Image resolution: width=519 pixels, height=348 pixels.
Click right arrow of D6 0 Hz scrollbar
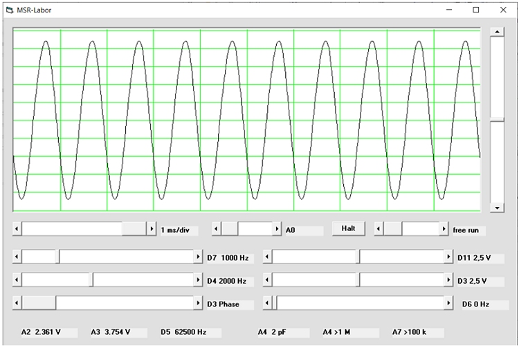pyautogui.click(x=448, y=304)
